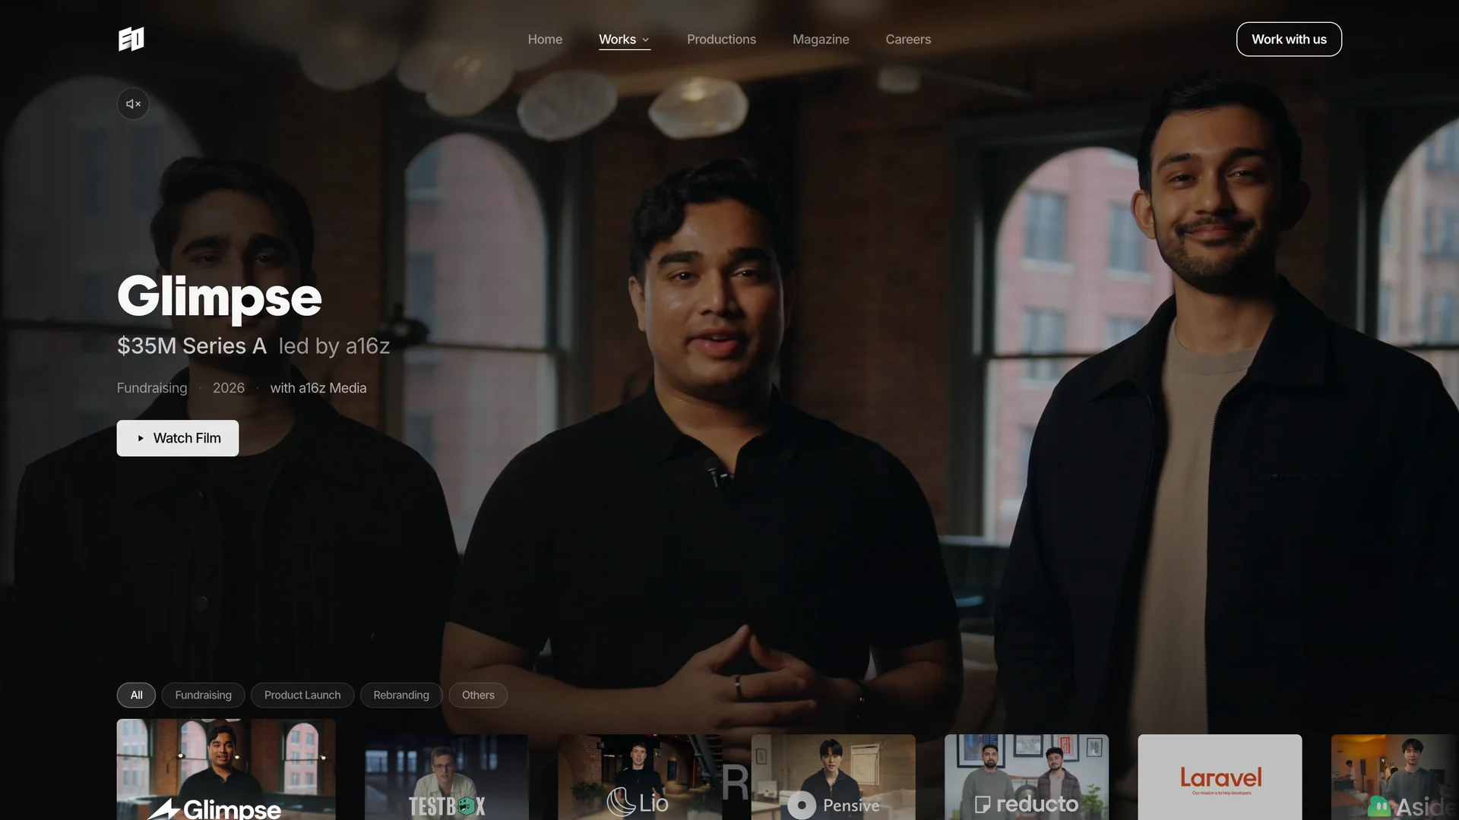Click the 'with a16z Media' text
1459x820 pixels.
click(318, 388)
